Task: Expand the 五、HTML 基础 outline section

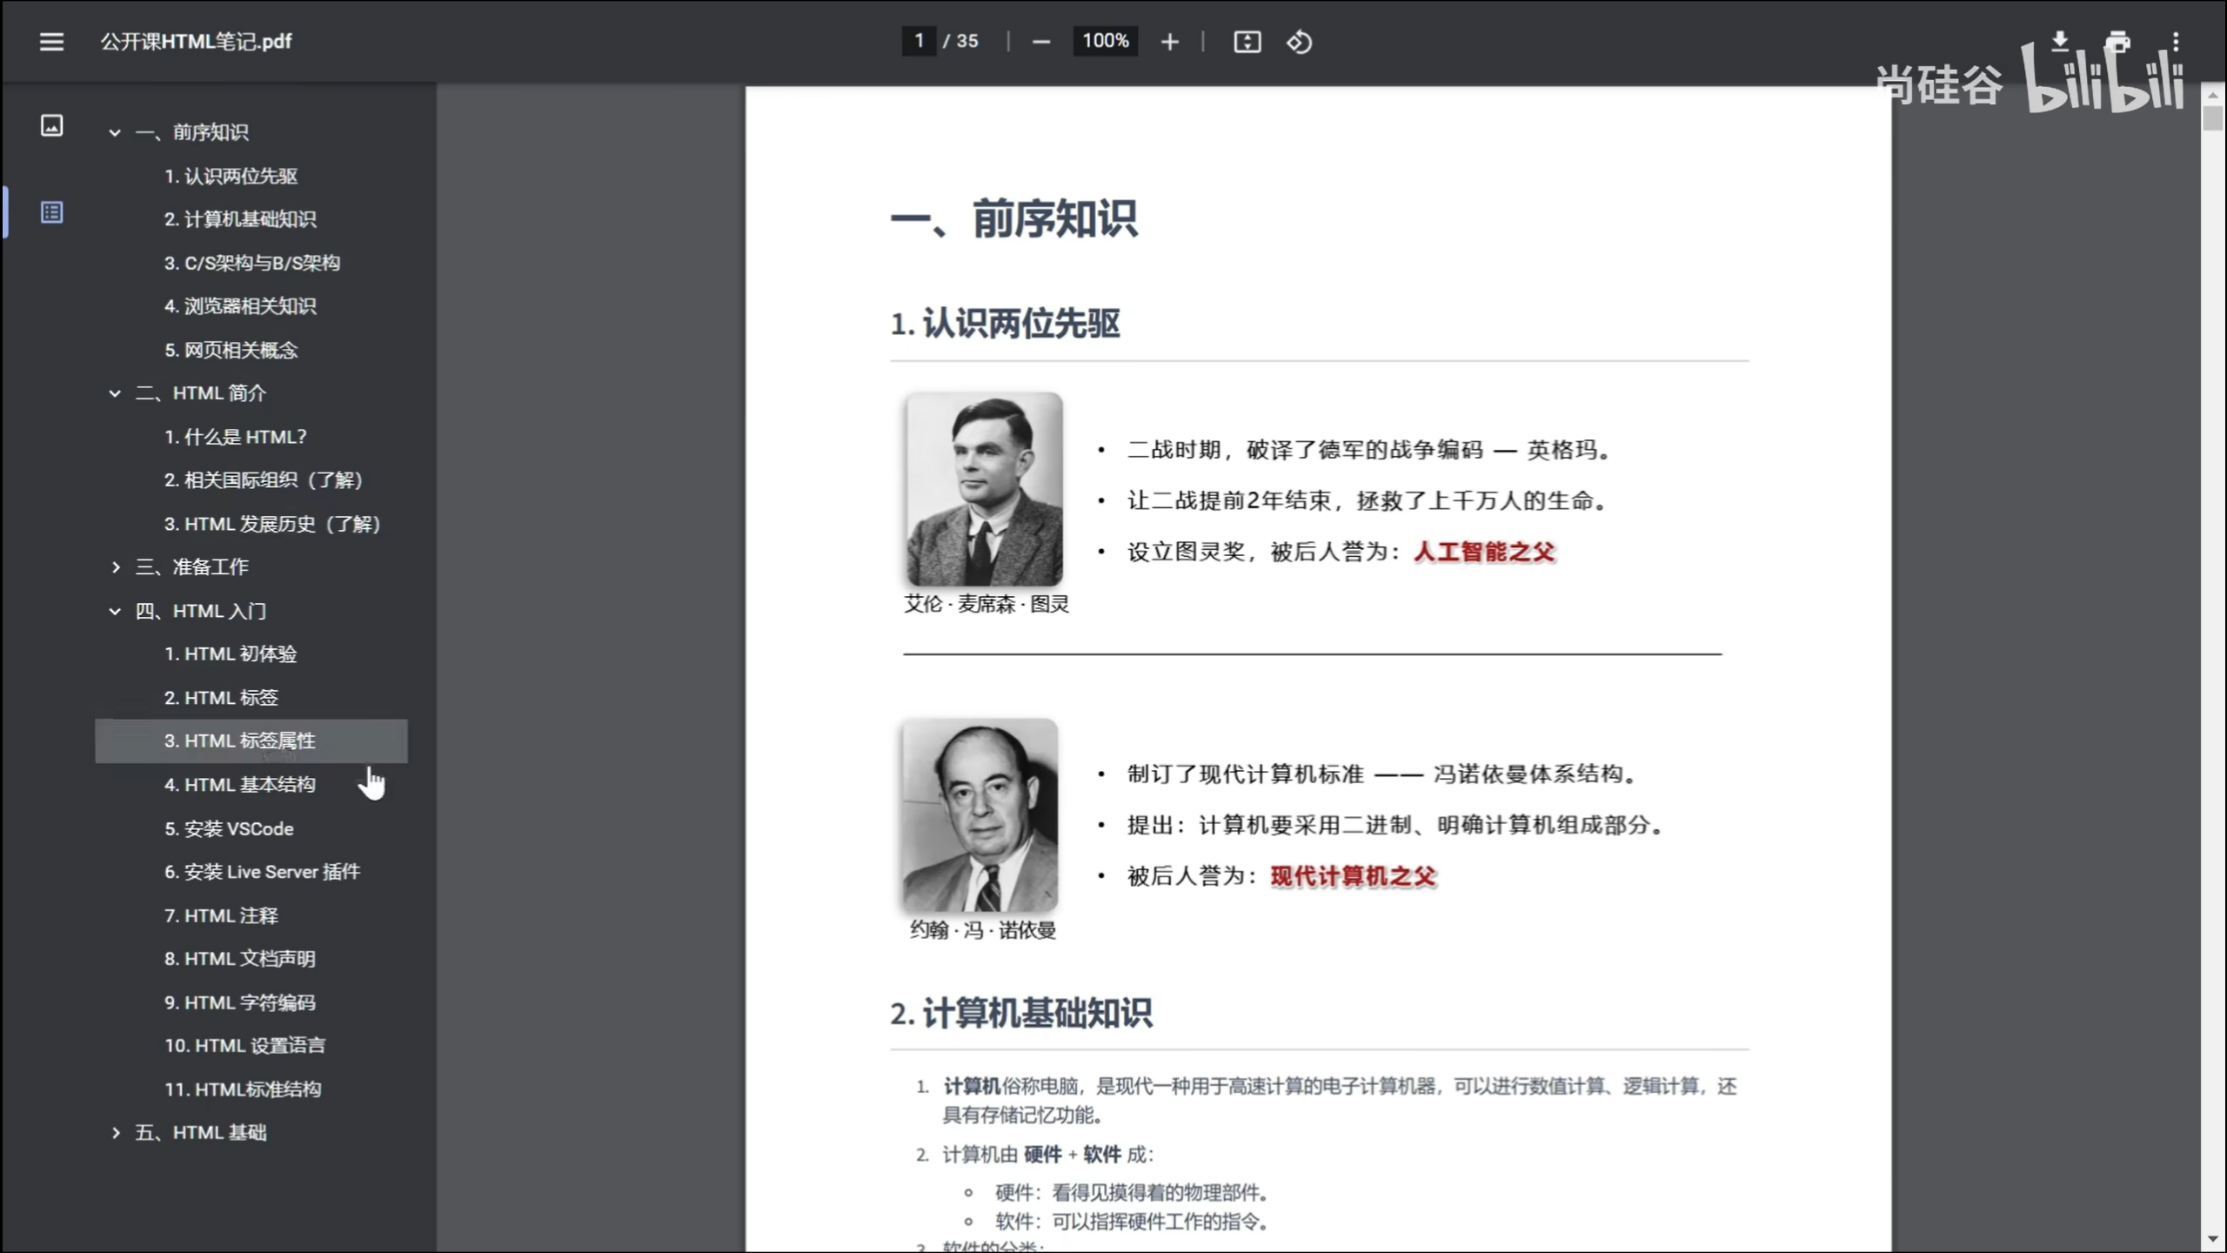Action: click(x=115, y=1133)
